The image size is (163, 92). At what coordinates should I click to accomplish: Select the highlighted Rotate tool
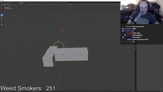[x=2, y=15]
